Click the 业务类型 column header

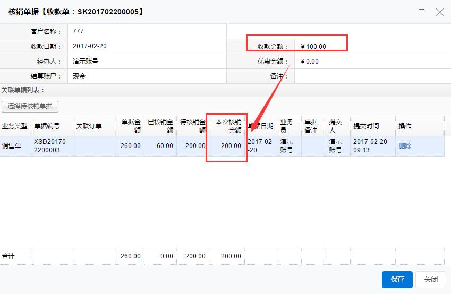pyautogui.click(x=15, y=126)
